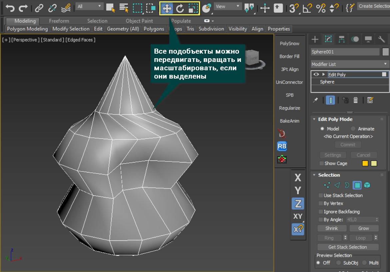Enable the Ignore Backfacing checkbox
390x272 pixels.
[321, 212]
